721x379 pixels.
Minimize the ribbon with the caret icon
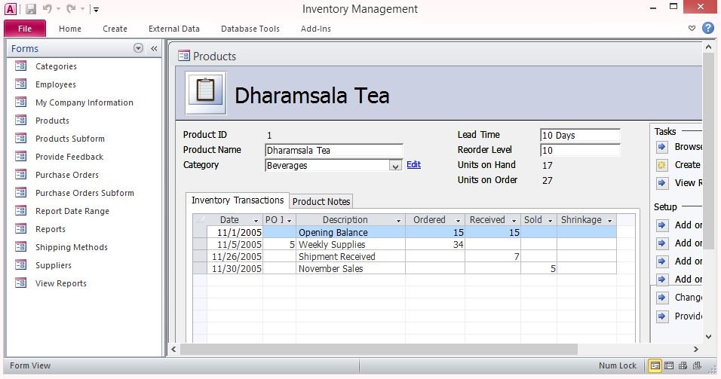pos(692,29)
